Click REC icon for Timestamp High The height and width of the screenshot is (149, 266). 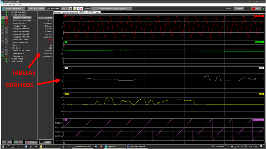(6, 53)
